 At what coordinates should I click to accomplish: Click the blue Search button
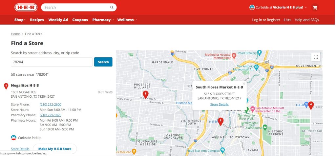click(x=103, y=62)
